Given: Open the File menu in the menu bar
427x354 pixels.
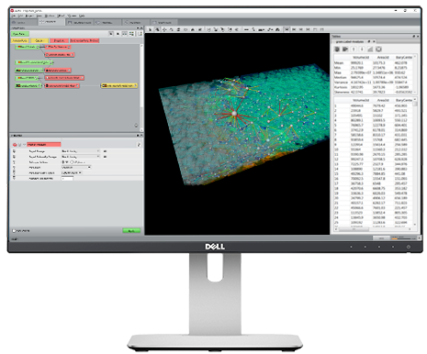Looking at the screenshot, I should coord(14,16).
